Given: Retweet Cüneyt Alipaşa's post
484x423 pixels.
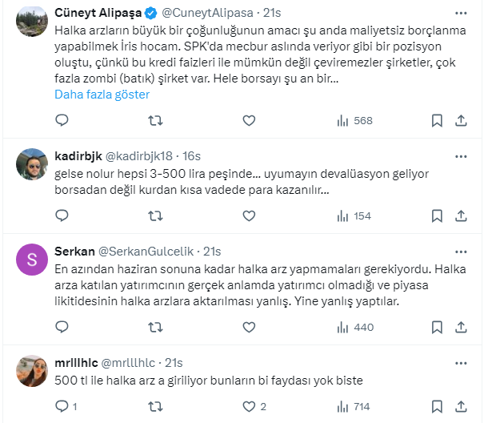Looking at the screenshot, I should coord(156,120).
